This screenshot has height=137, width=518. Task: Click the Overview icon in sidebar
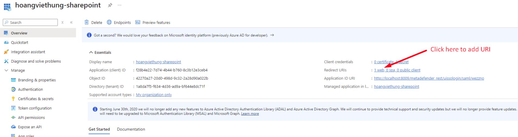(6, 33)
